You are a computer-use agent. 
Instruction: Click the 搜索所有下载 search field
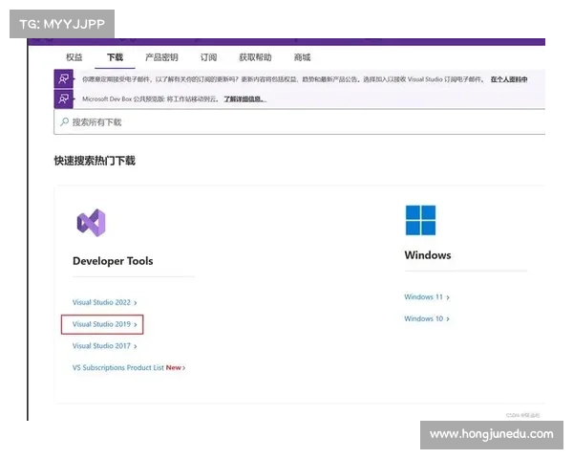(x=299, y=121)
